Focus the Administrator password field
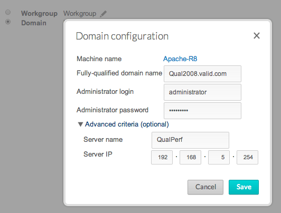This screenshot has height=213, width=281. pyautogui.click(x=202, y=111)
